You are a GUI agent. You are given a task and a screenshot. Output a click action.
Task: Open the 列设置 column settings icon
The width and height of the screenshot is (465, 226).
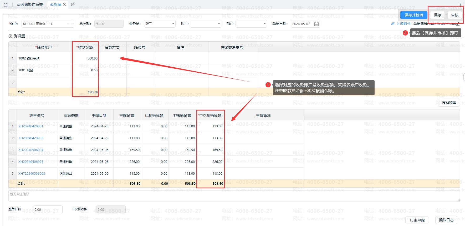pos(11,36)
